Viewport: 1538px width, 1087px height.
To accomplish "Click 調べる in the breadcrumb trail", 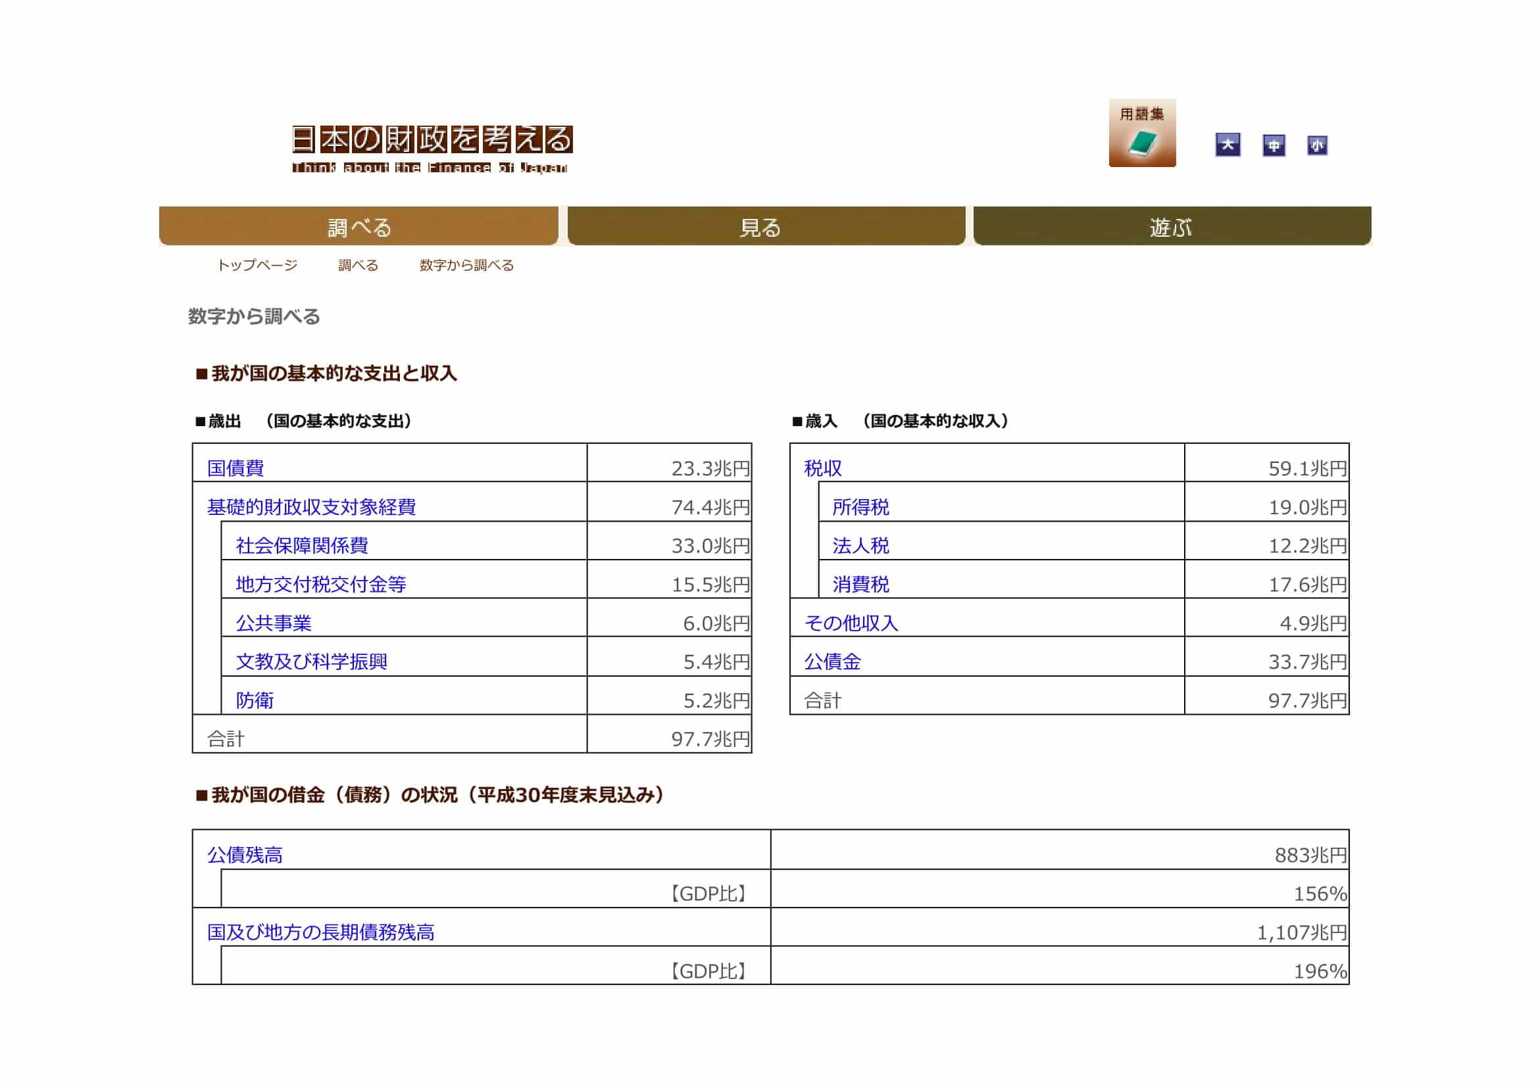I will (359, 265).
